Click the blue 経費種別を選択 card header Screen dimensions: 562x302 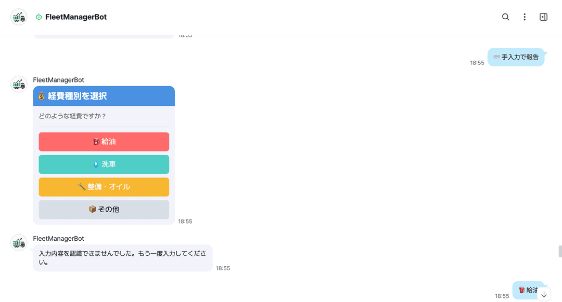click(x=104, y=95)
